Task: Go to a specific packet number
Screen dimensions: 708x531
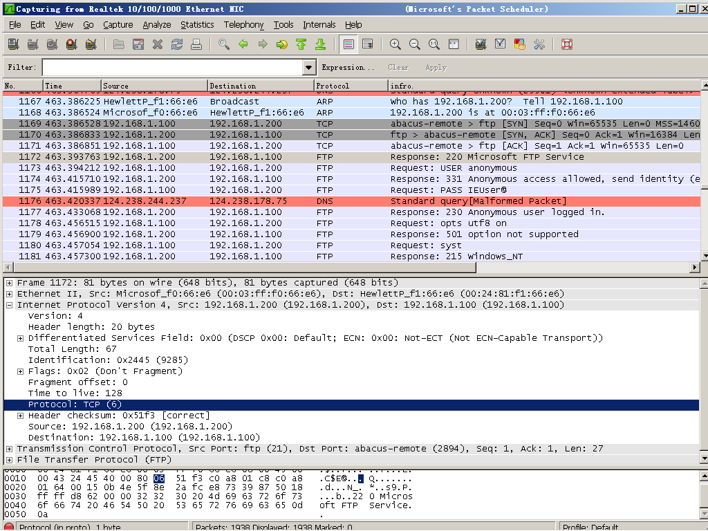Action: 282,44
